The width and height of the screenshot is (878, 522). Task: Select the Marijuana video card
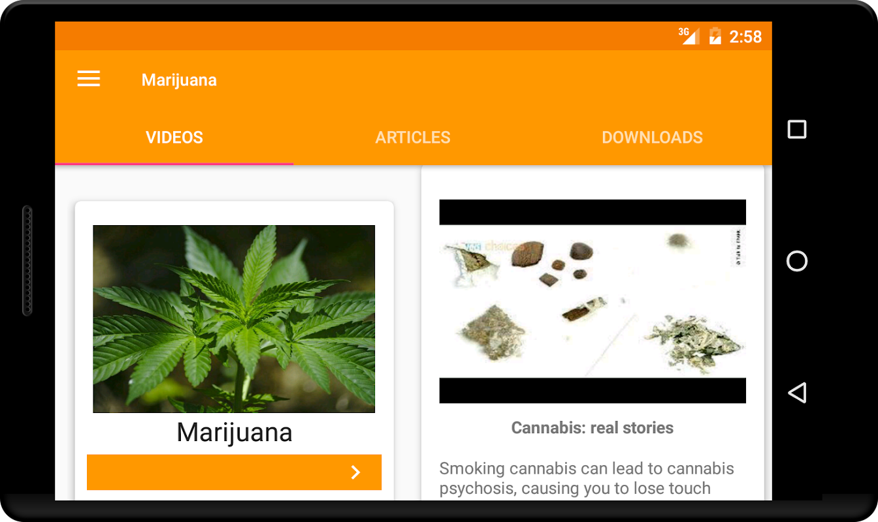pyautogui.click(x=234, y=351)
